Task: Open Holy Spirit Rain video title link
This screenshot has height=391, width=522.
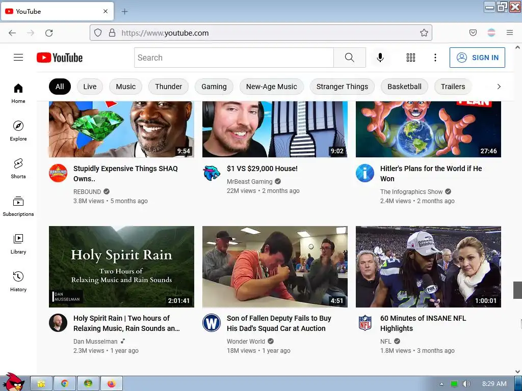Action: [126, 323]
